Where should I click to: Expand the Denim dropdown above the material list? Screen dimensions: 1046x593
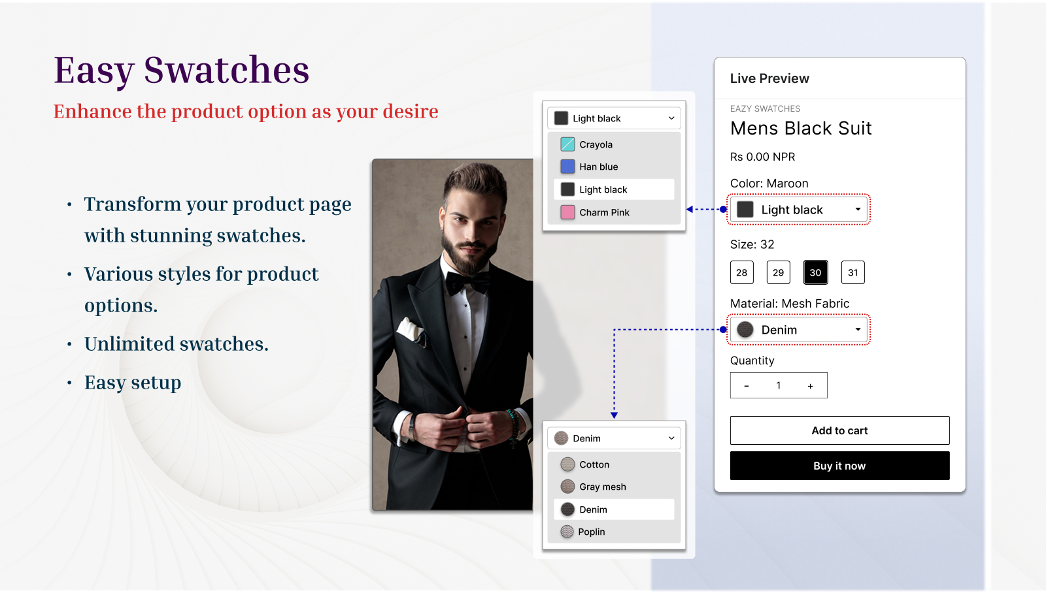[x=614, y=438]
